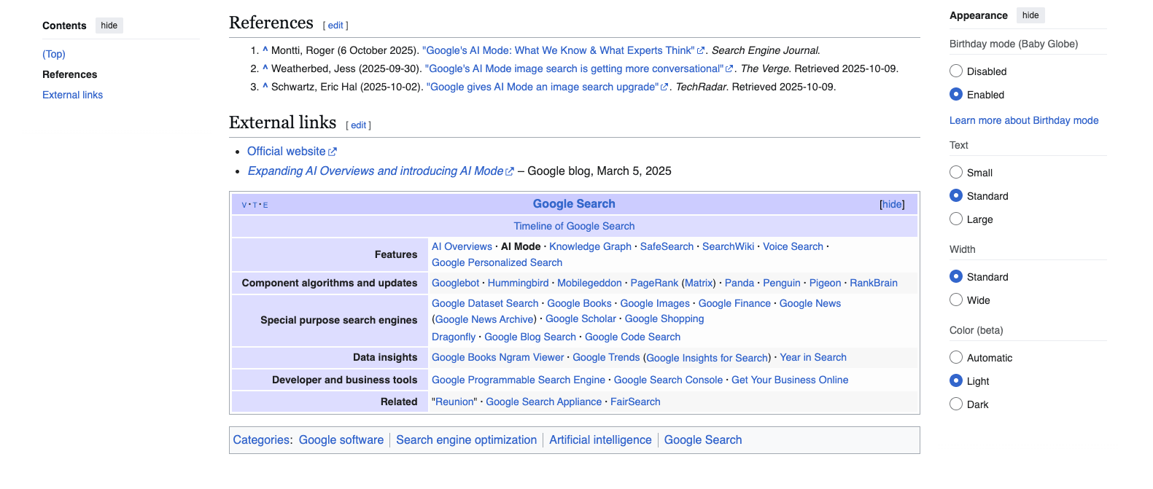Hide the Contents sidebar

109,26
